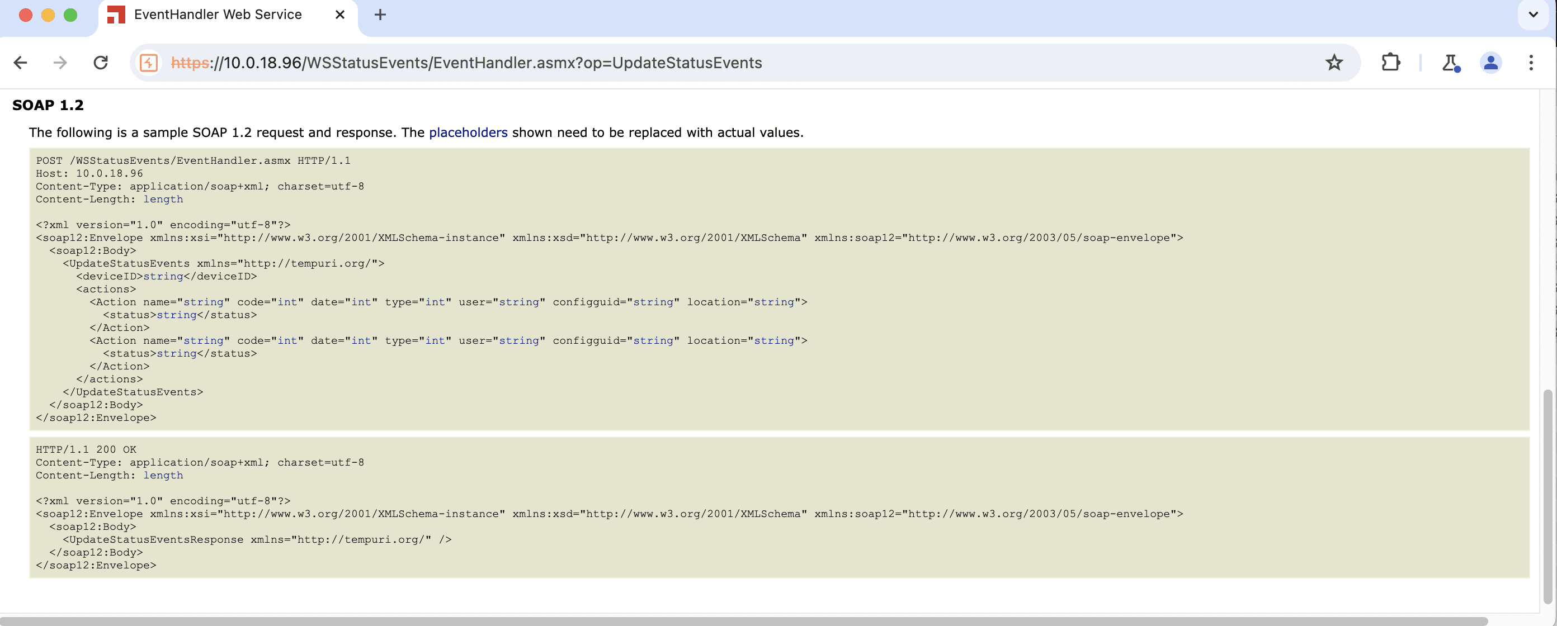Bookmark this page with the star

pos(1334,63)
